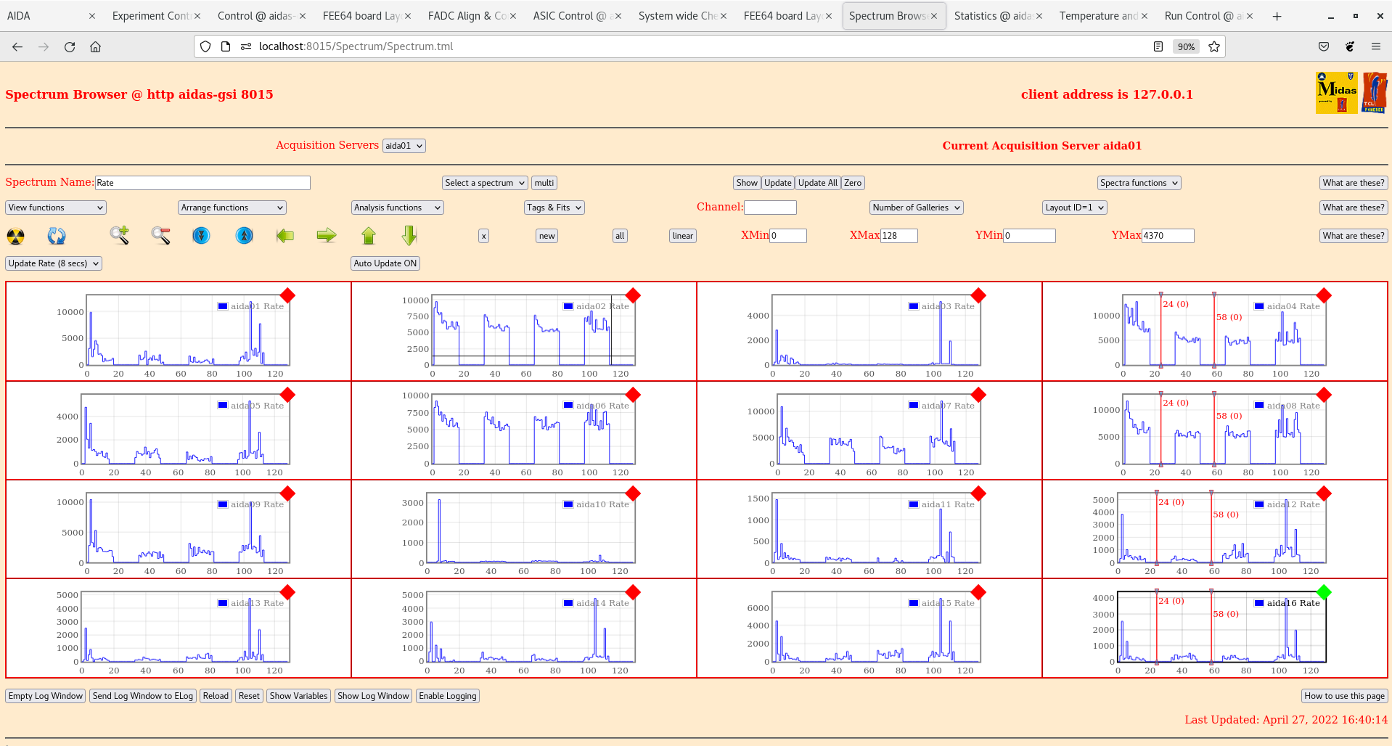Click the YMax input field

tap(1168, 236)
